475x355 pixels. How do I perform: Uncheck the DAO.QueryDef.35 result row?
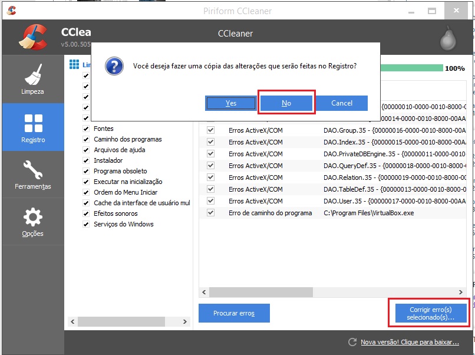click(210, 166)
